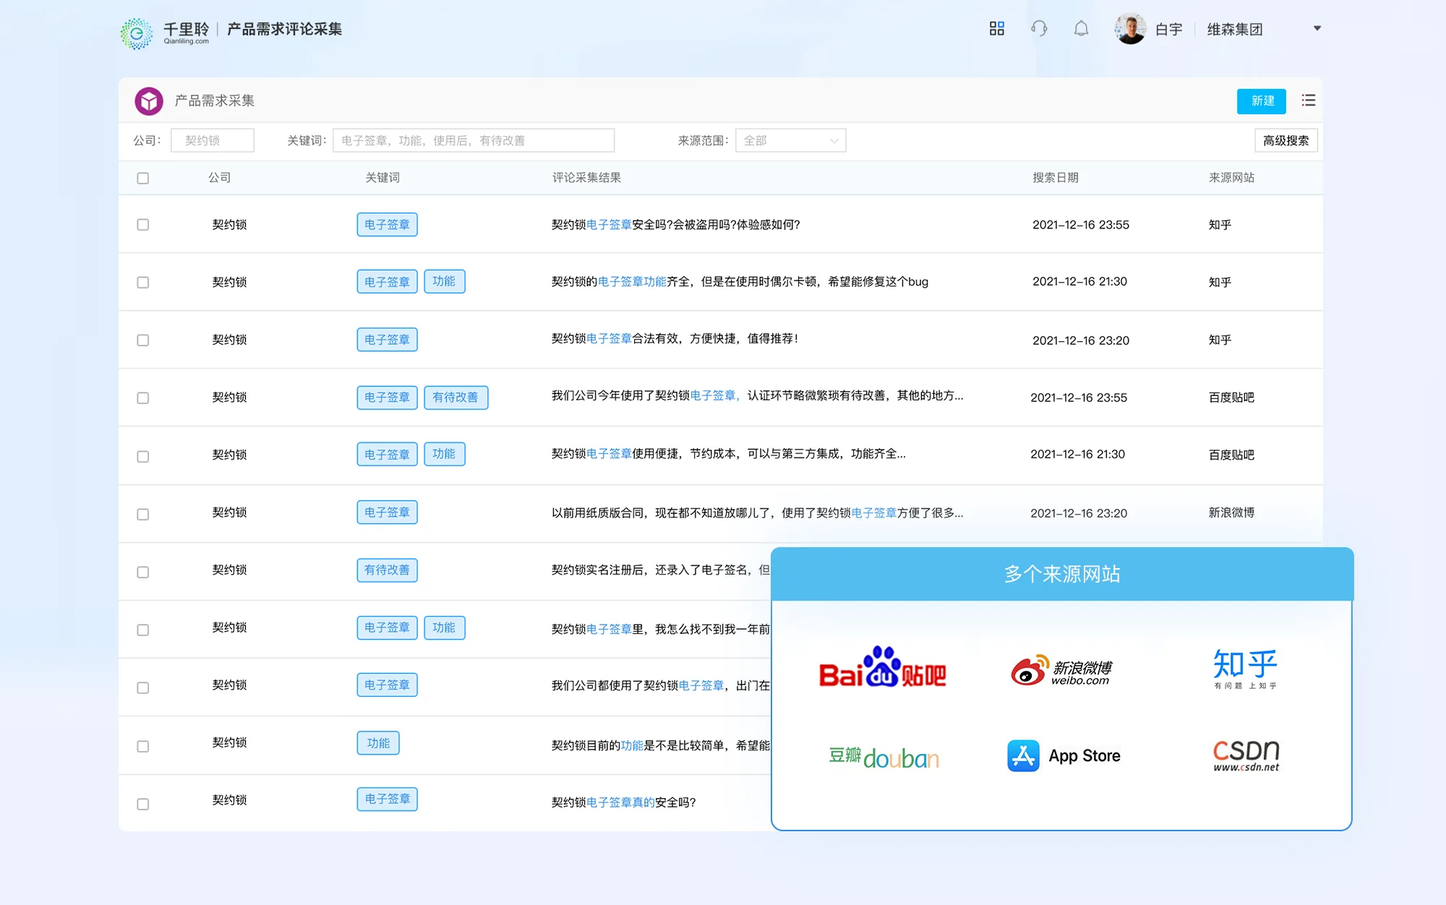Click the headset support icon
The height and width of the screenshot is (905, 1446).
pyautogui.click(x=1039, y=28)
